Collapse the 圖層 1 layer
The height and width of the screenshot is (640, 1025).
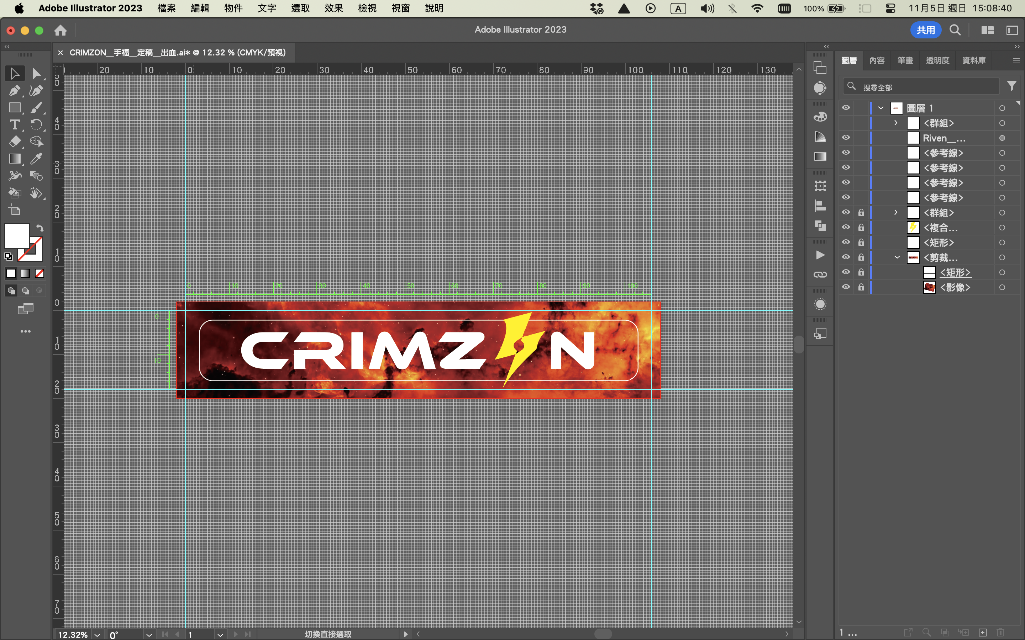click(x=881, y=108)
